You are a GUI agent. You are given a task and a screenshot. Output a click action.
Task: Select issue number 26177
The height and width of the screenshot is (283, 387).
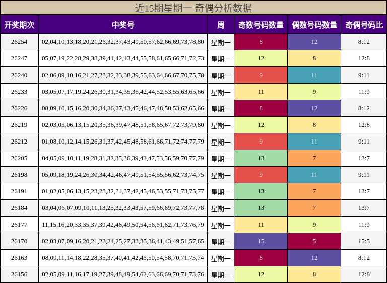(19, 225)
